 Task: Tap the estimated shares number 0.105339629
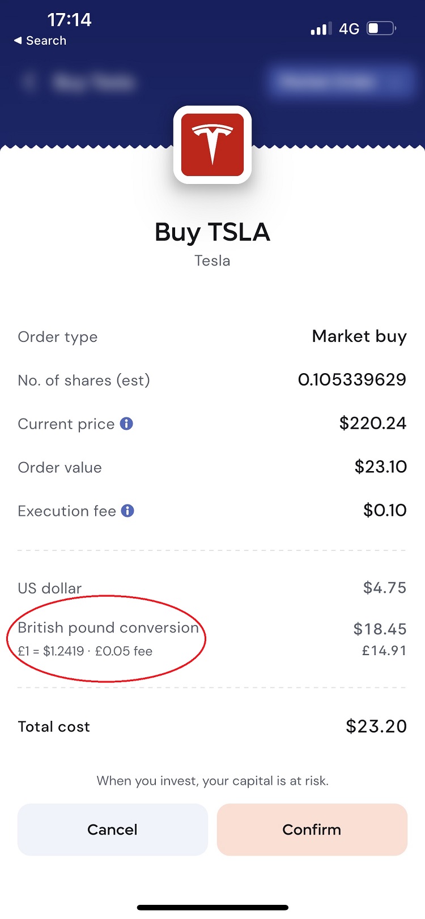pos(352,379)
